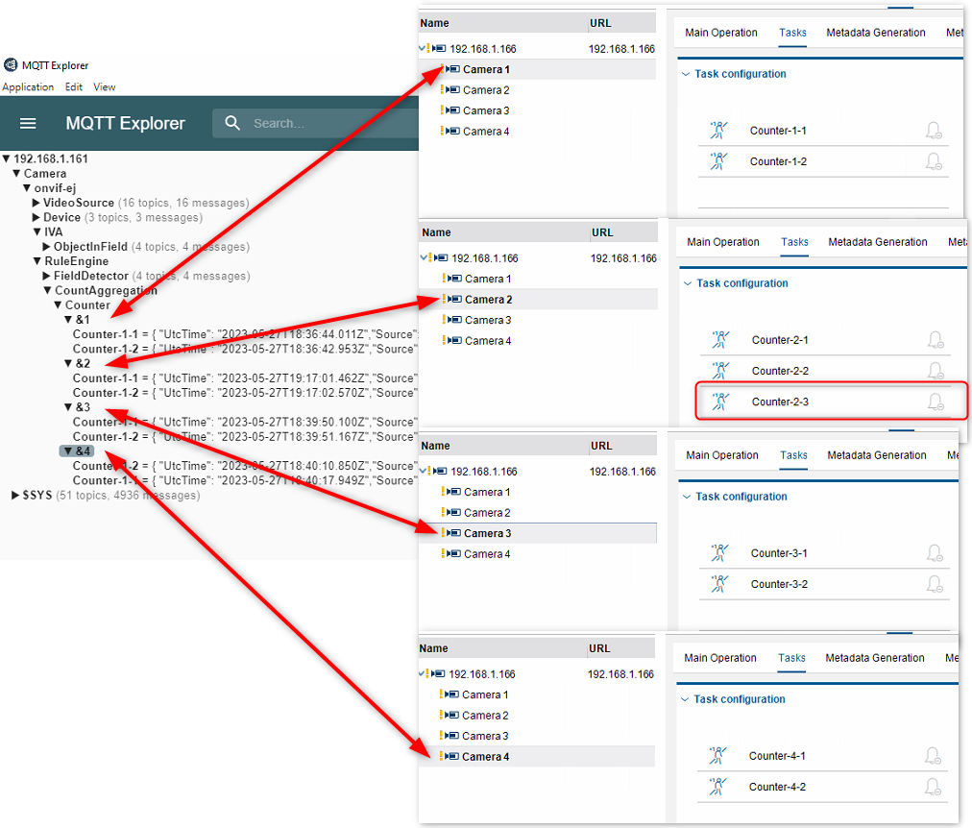Open Metadata Generation tab in top panel
This screenshot has height=828, width=972.
tap(875, 33)
